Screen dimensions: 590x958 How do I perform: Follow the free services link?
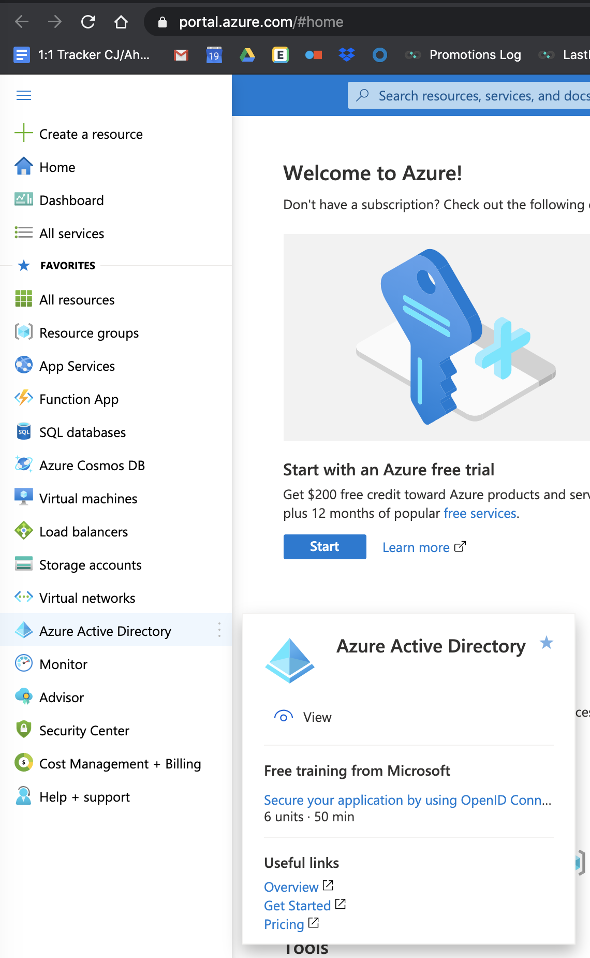480,513
